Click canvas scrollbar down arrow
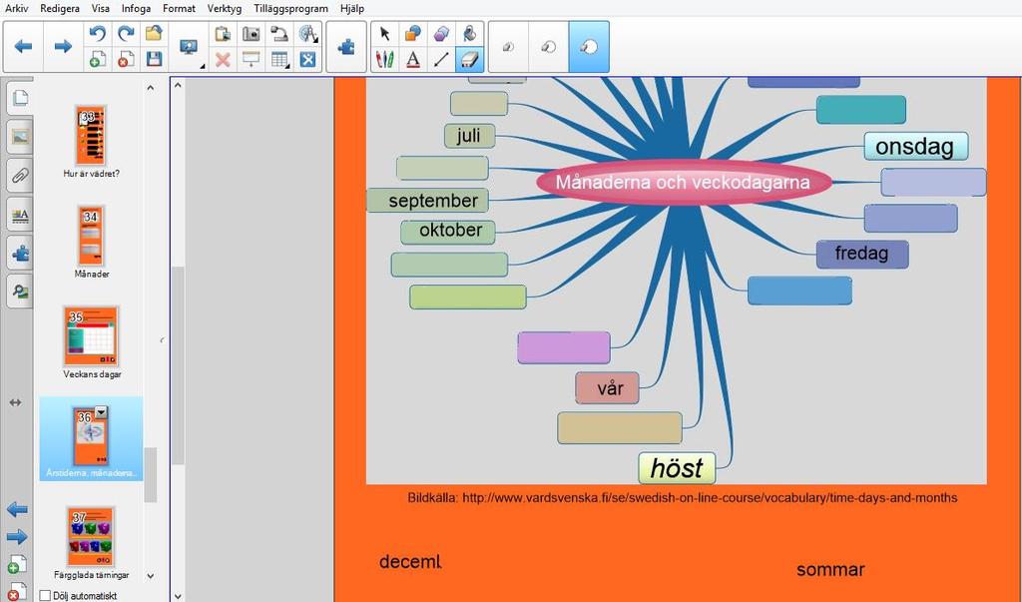This screenshot has height=602, width=1022. pyautogui.click(x=178, y=595)
